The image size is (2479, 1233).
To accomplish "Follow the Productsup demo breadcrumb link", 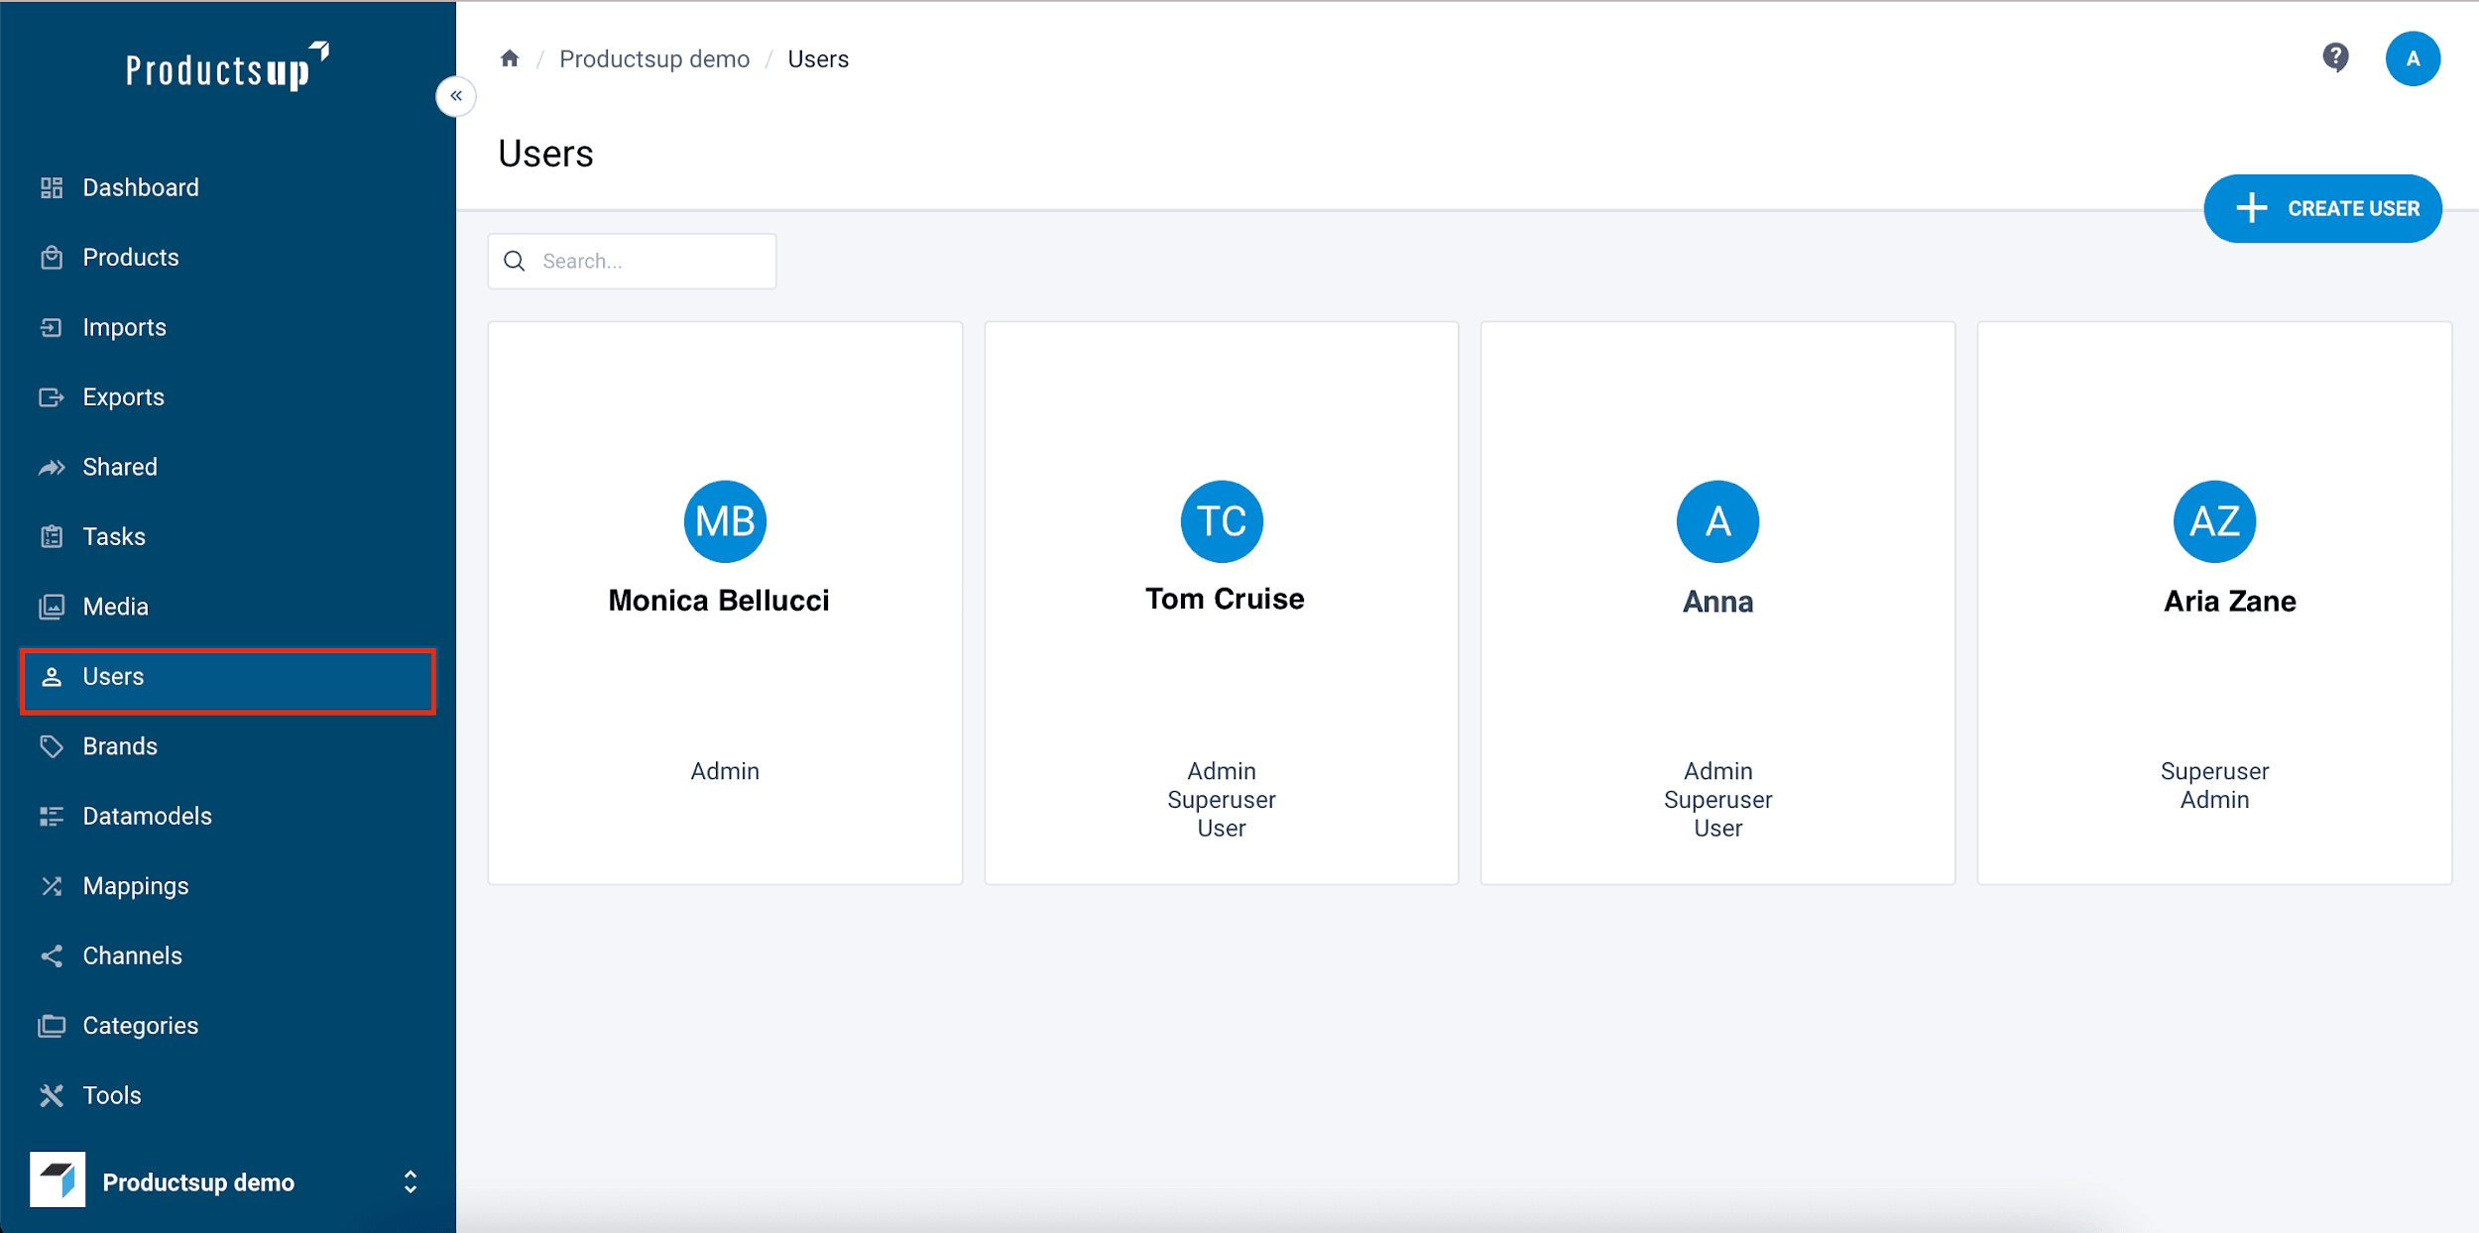I will (653, 59).
